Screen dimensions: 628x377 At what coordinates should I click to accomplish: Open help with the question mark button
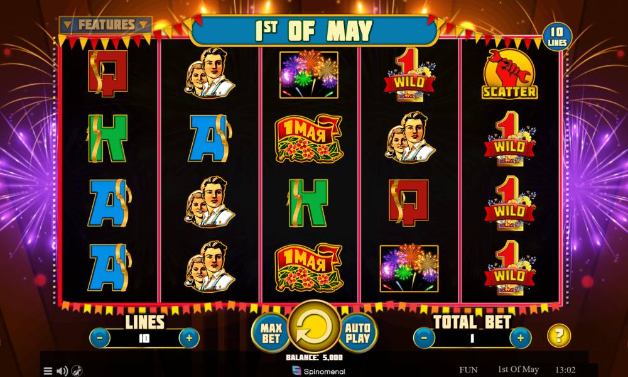point(559,336)
